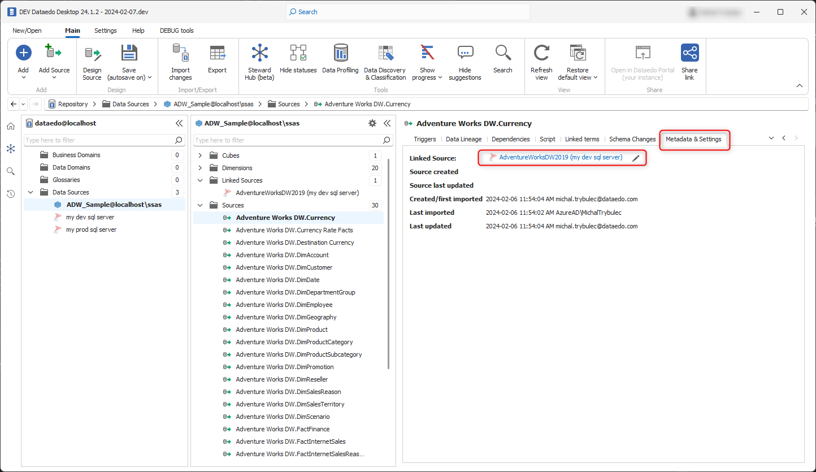
Task: Collapse the ADW_Sample@localhost\ssas panel
Action: [387, 123]
